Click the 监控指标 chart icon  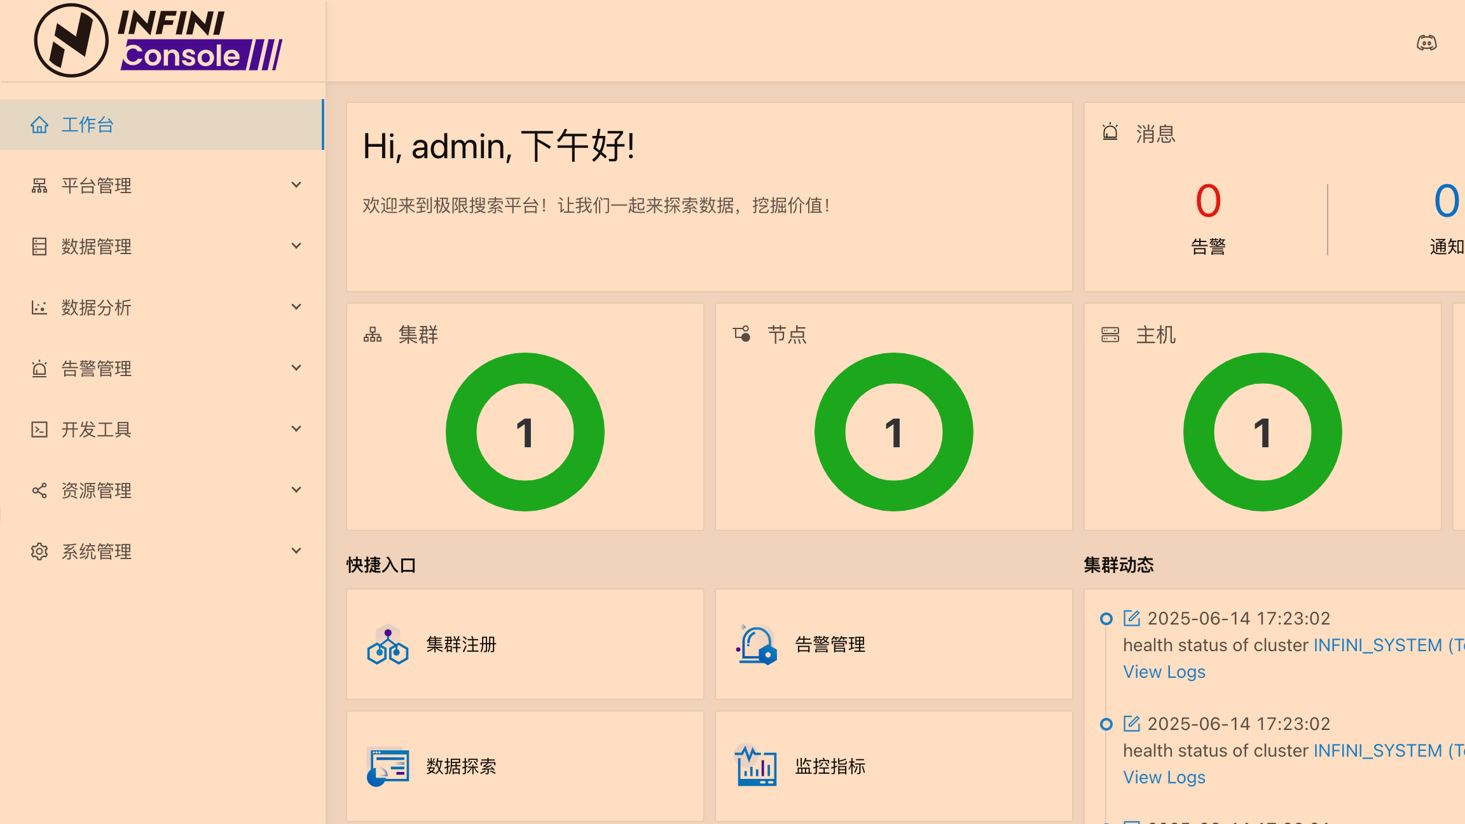point(755,766)
